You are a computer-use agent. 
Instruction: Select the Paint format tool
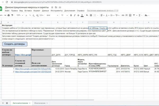tap(12, 15)
